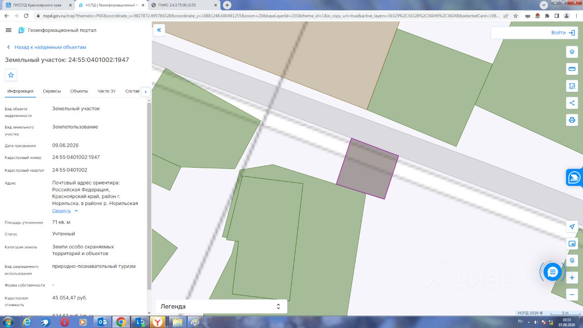Zoom in with the plus button
The height and width of the screenshot is (328, 583).
click(572, 277)
